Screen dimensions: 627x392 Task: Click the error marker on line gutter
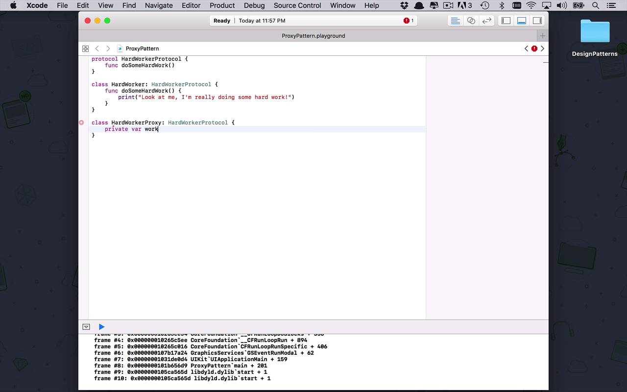pyautogui.click(x=82, y=122)
